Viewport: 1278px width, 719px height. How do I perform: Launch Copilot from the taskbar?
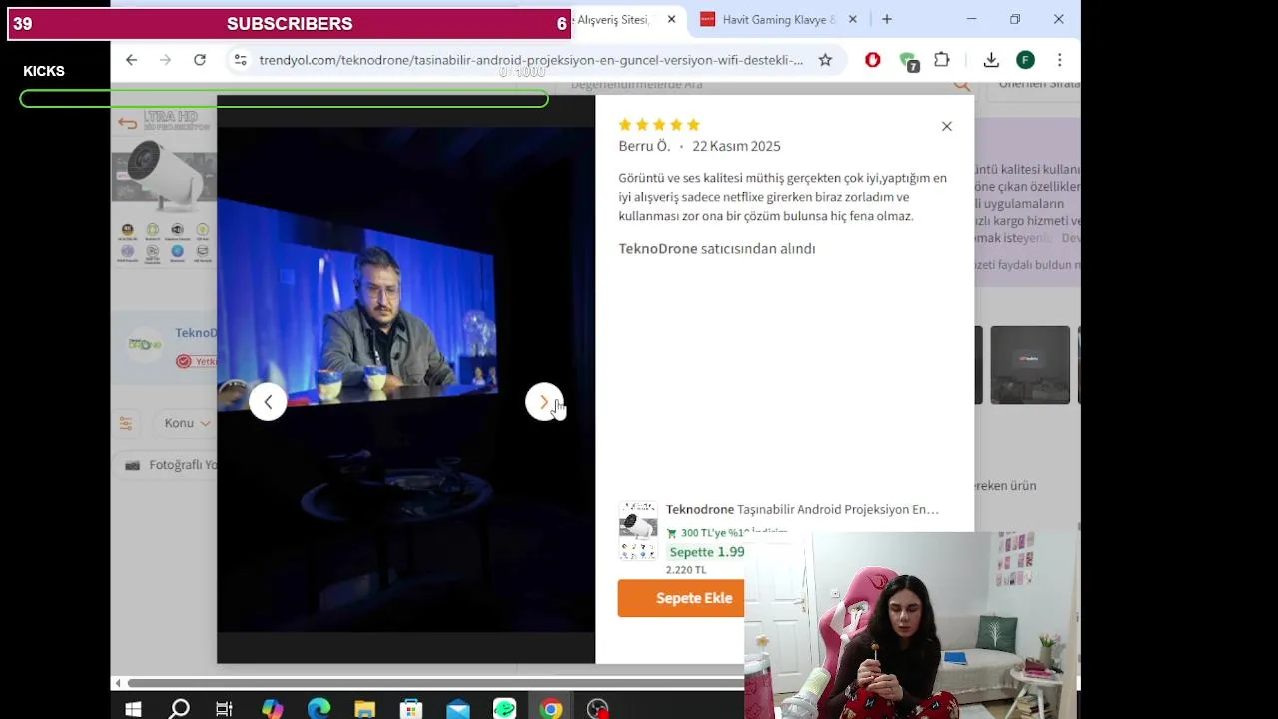[272, 709]
